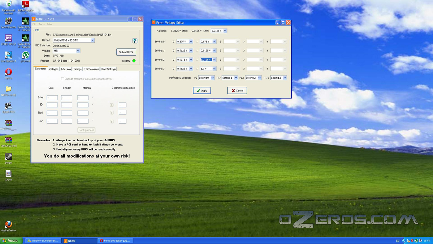Click Apply in Fermi Voltage Editor
Screen dimensions: 433x244
202,90
